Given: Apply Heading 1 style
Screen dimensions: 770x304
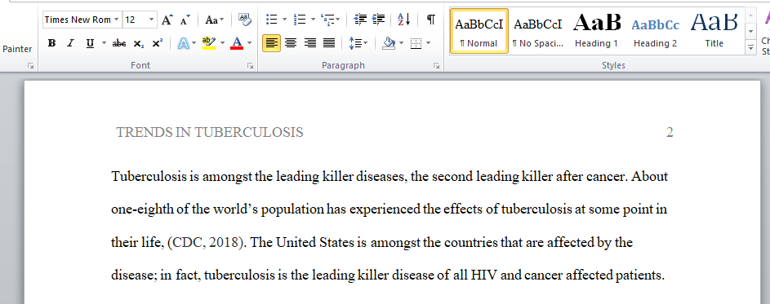Looking at the screenshot, I should 596,31.
